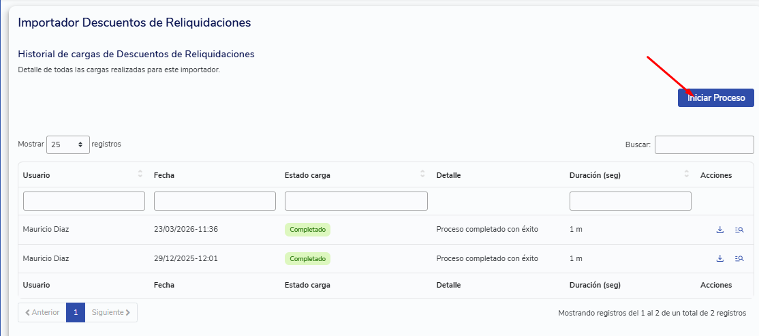This screenshot has height=336, width=759.
Task: Click 'Mostrando registros del 1 al 2' summary
Action: [x=652, y=314]
